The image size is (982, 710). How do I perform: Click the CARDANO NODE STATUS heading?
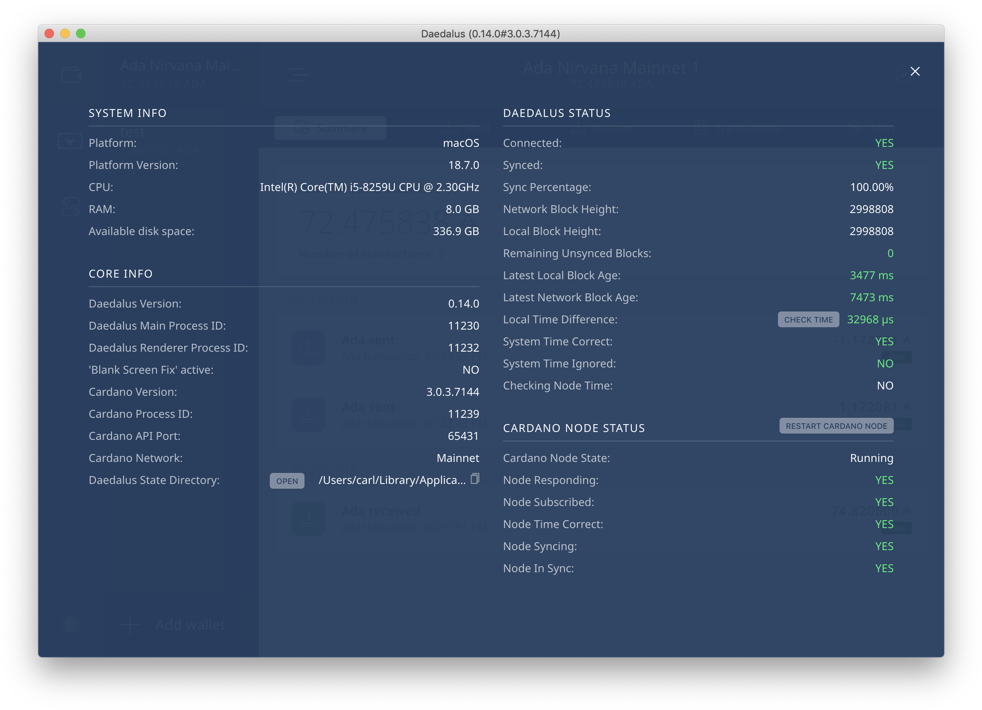pos(574,428)
